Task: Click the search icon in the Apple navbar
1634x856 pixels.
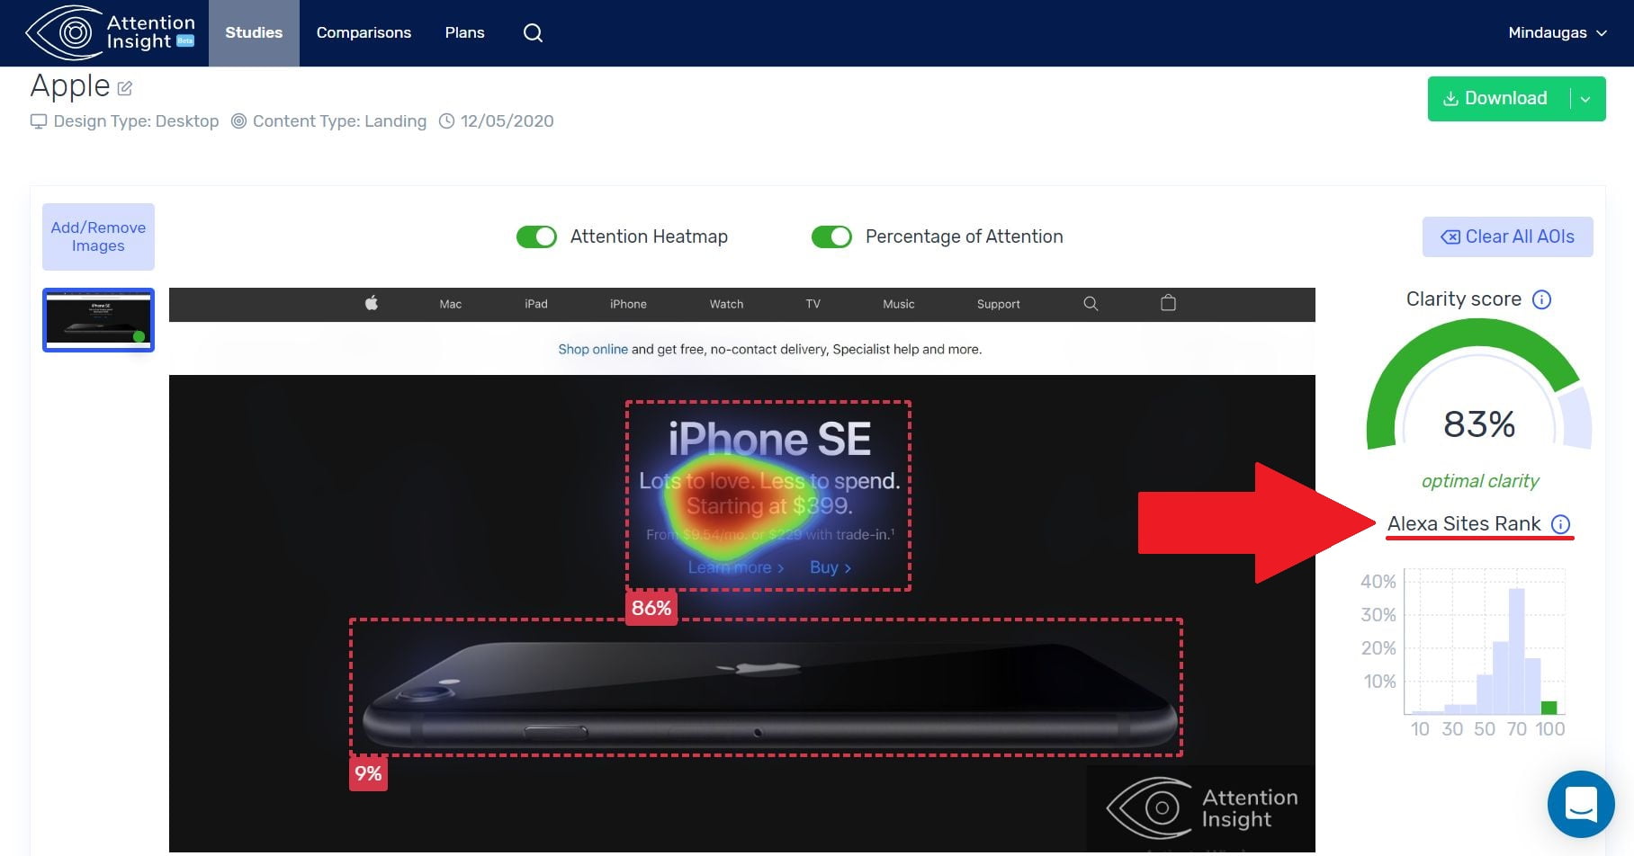Action: click(1091, 303)
